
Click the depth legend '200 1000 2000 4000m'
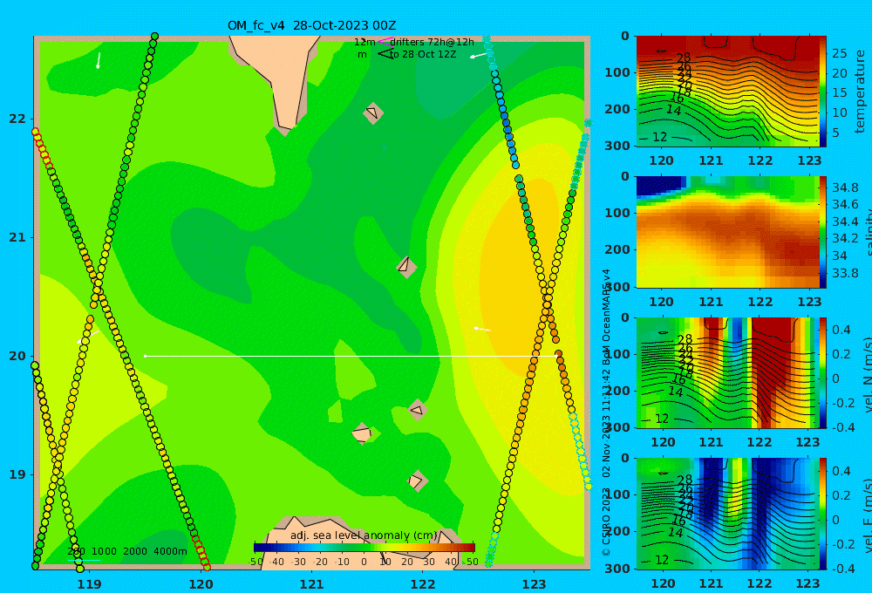127,551
